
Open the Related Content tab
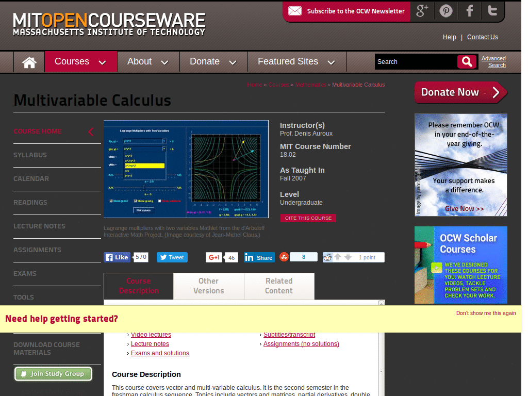(x=279, y=286)
